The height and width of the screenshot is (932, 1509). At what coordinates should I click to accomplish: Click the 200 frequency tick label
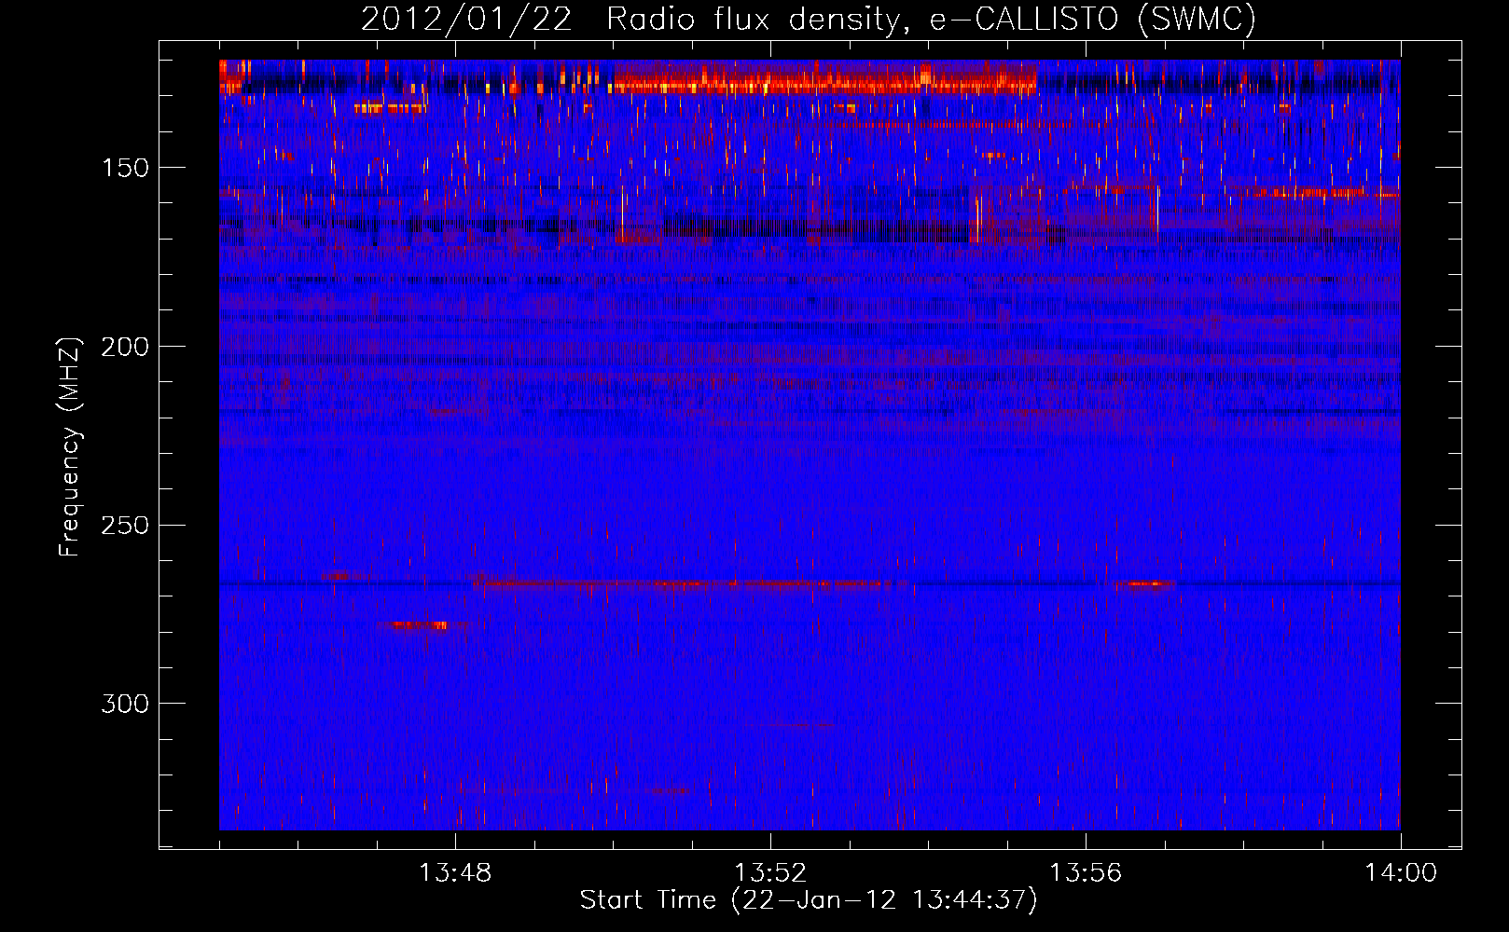pos(125,347)
